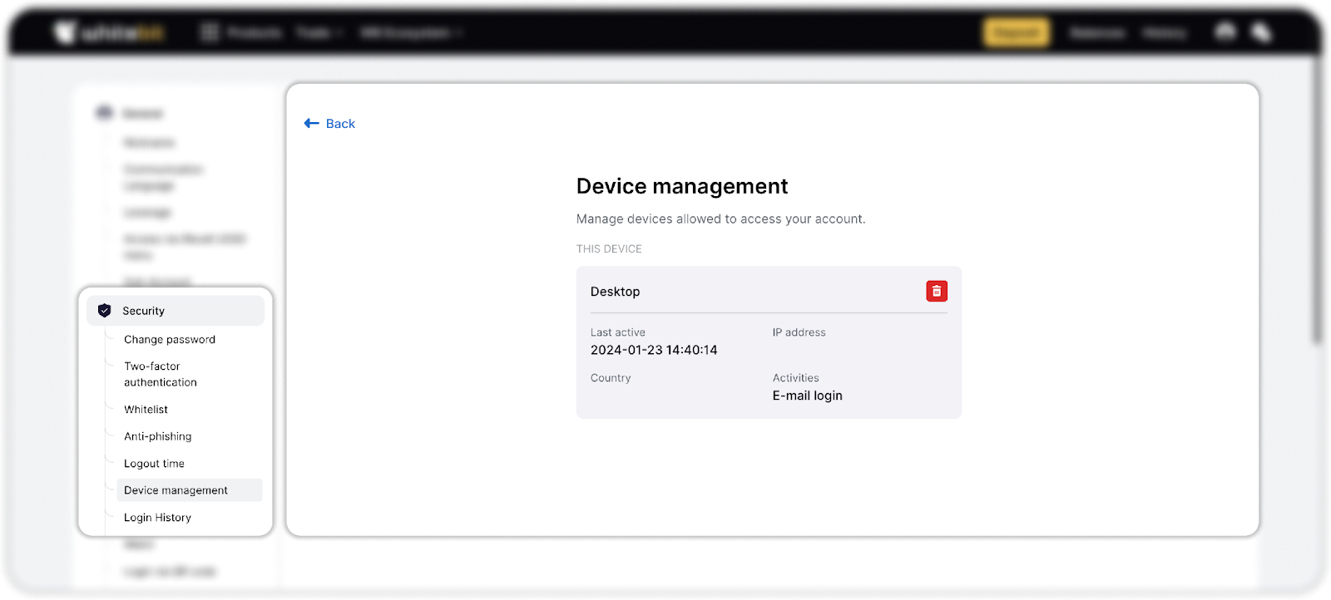
Task: Select Whitelist in the Security menu
Action: click(146, 410)
